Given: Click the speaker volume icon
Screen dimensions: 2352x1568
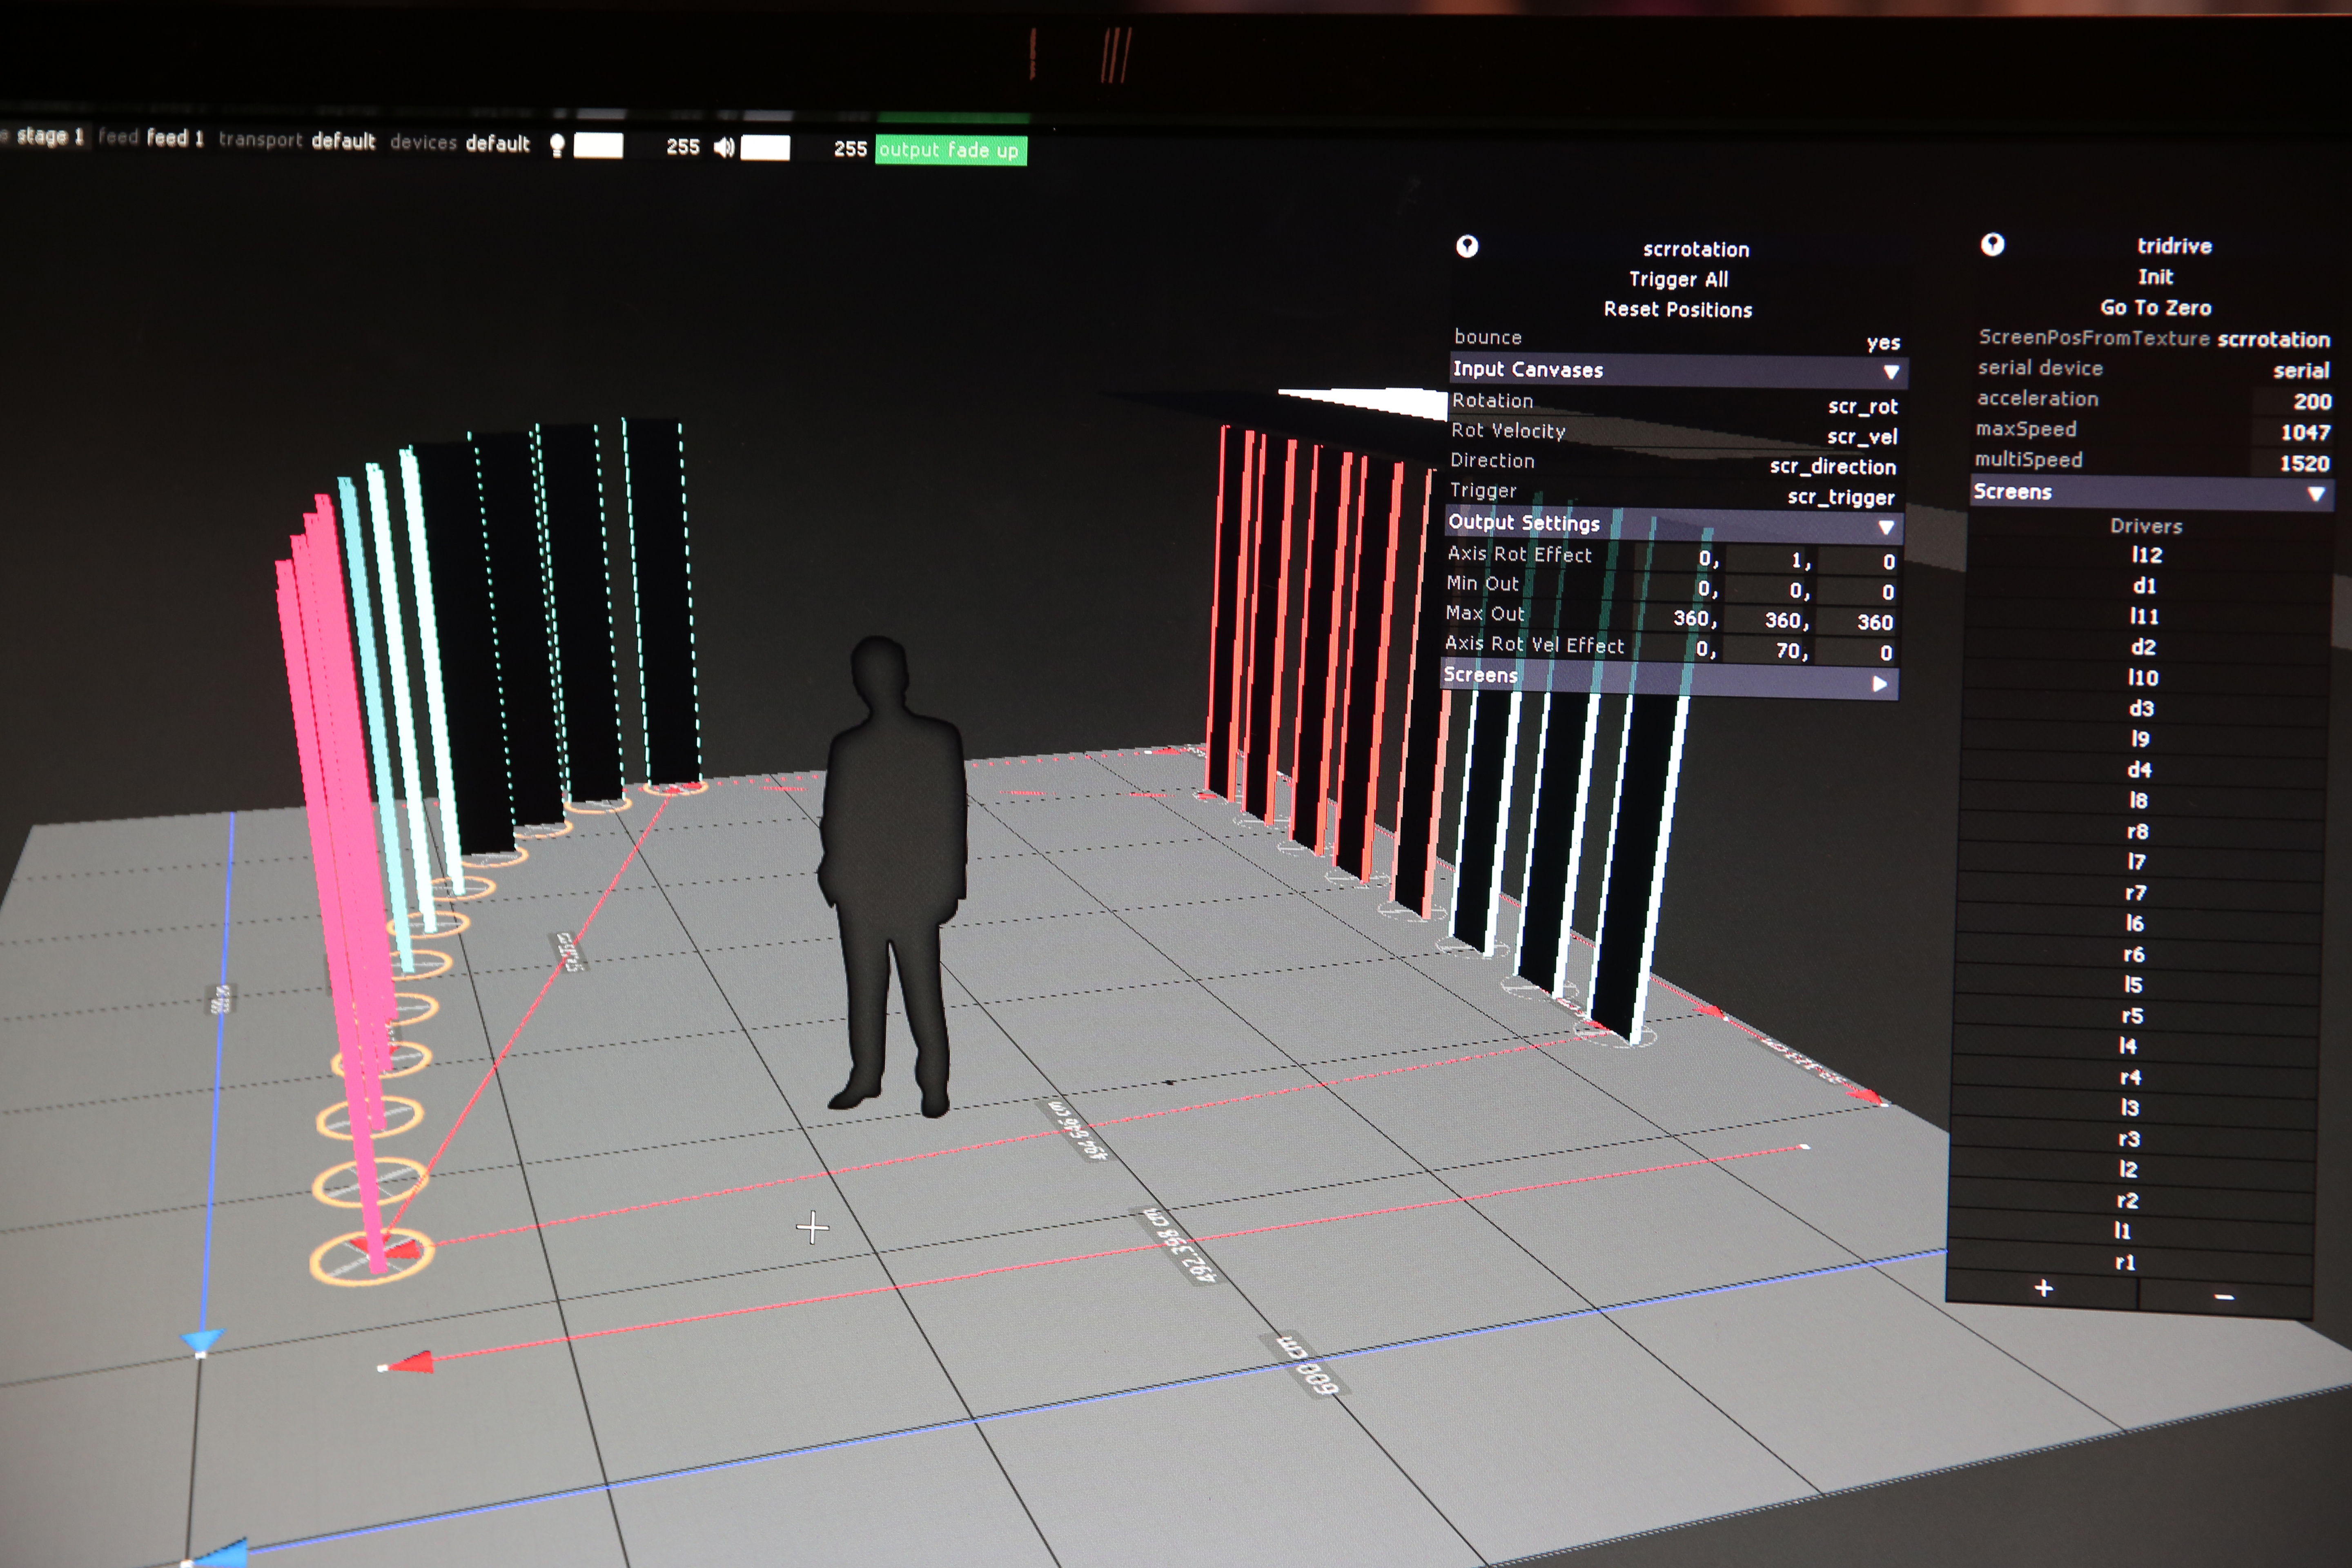Looking at the screenshot, I should 723,148.
